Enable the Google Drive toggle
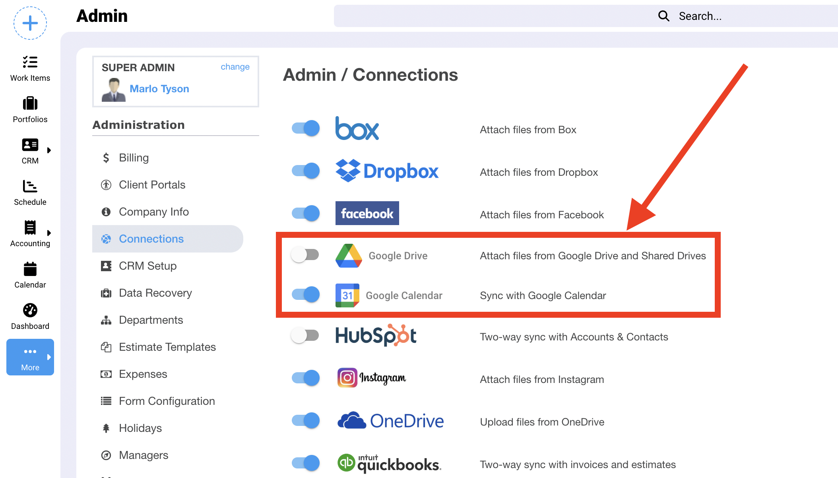 point(305,255)
